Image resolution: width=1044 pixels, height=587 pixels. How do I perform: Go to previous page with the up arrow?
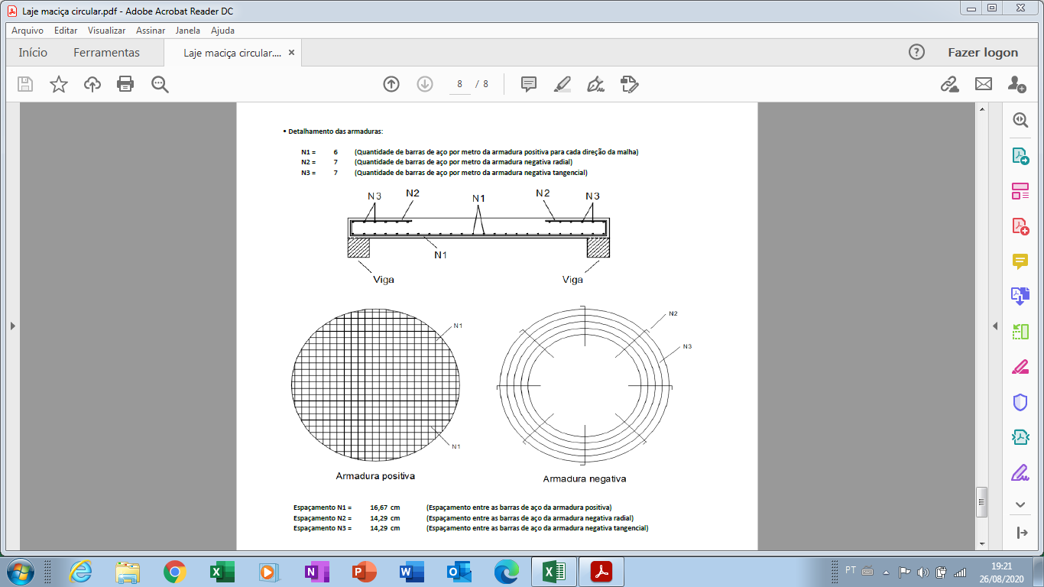click(x=391, y=84)
